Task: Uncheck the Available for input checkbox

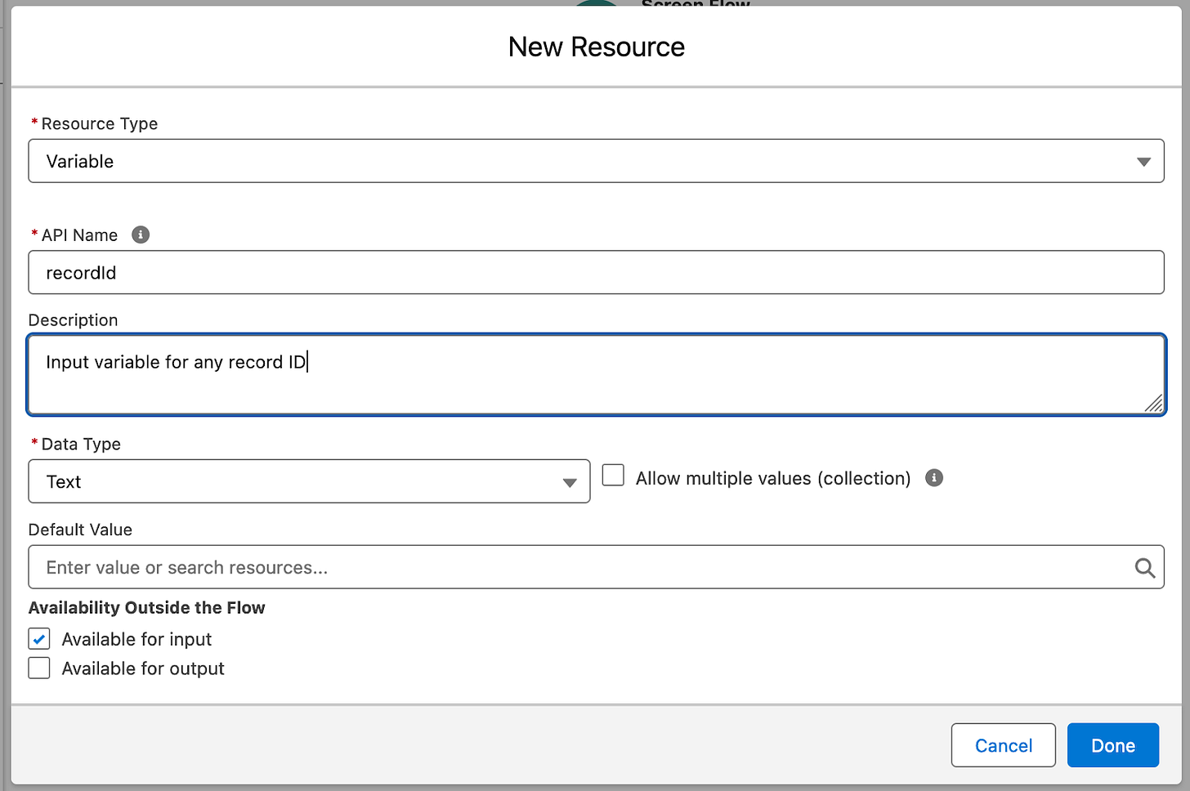Action: pos(39,639)
